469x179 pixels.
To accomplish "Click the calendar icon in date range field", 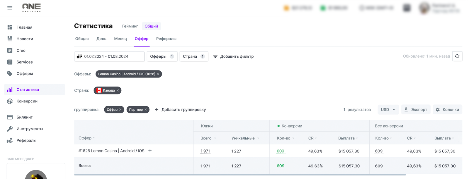I will pos(79,56).
